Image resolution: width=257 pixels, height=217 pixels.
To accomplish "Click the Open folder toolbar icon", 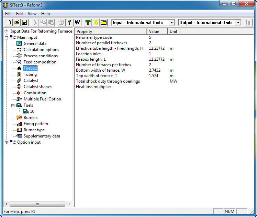I will pyautogui.click(x=16, y=22).
